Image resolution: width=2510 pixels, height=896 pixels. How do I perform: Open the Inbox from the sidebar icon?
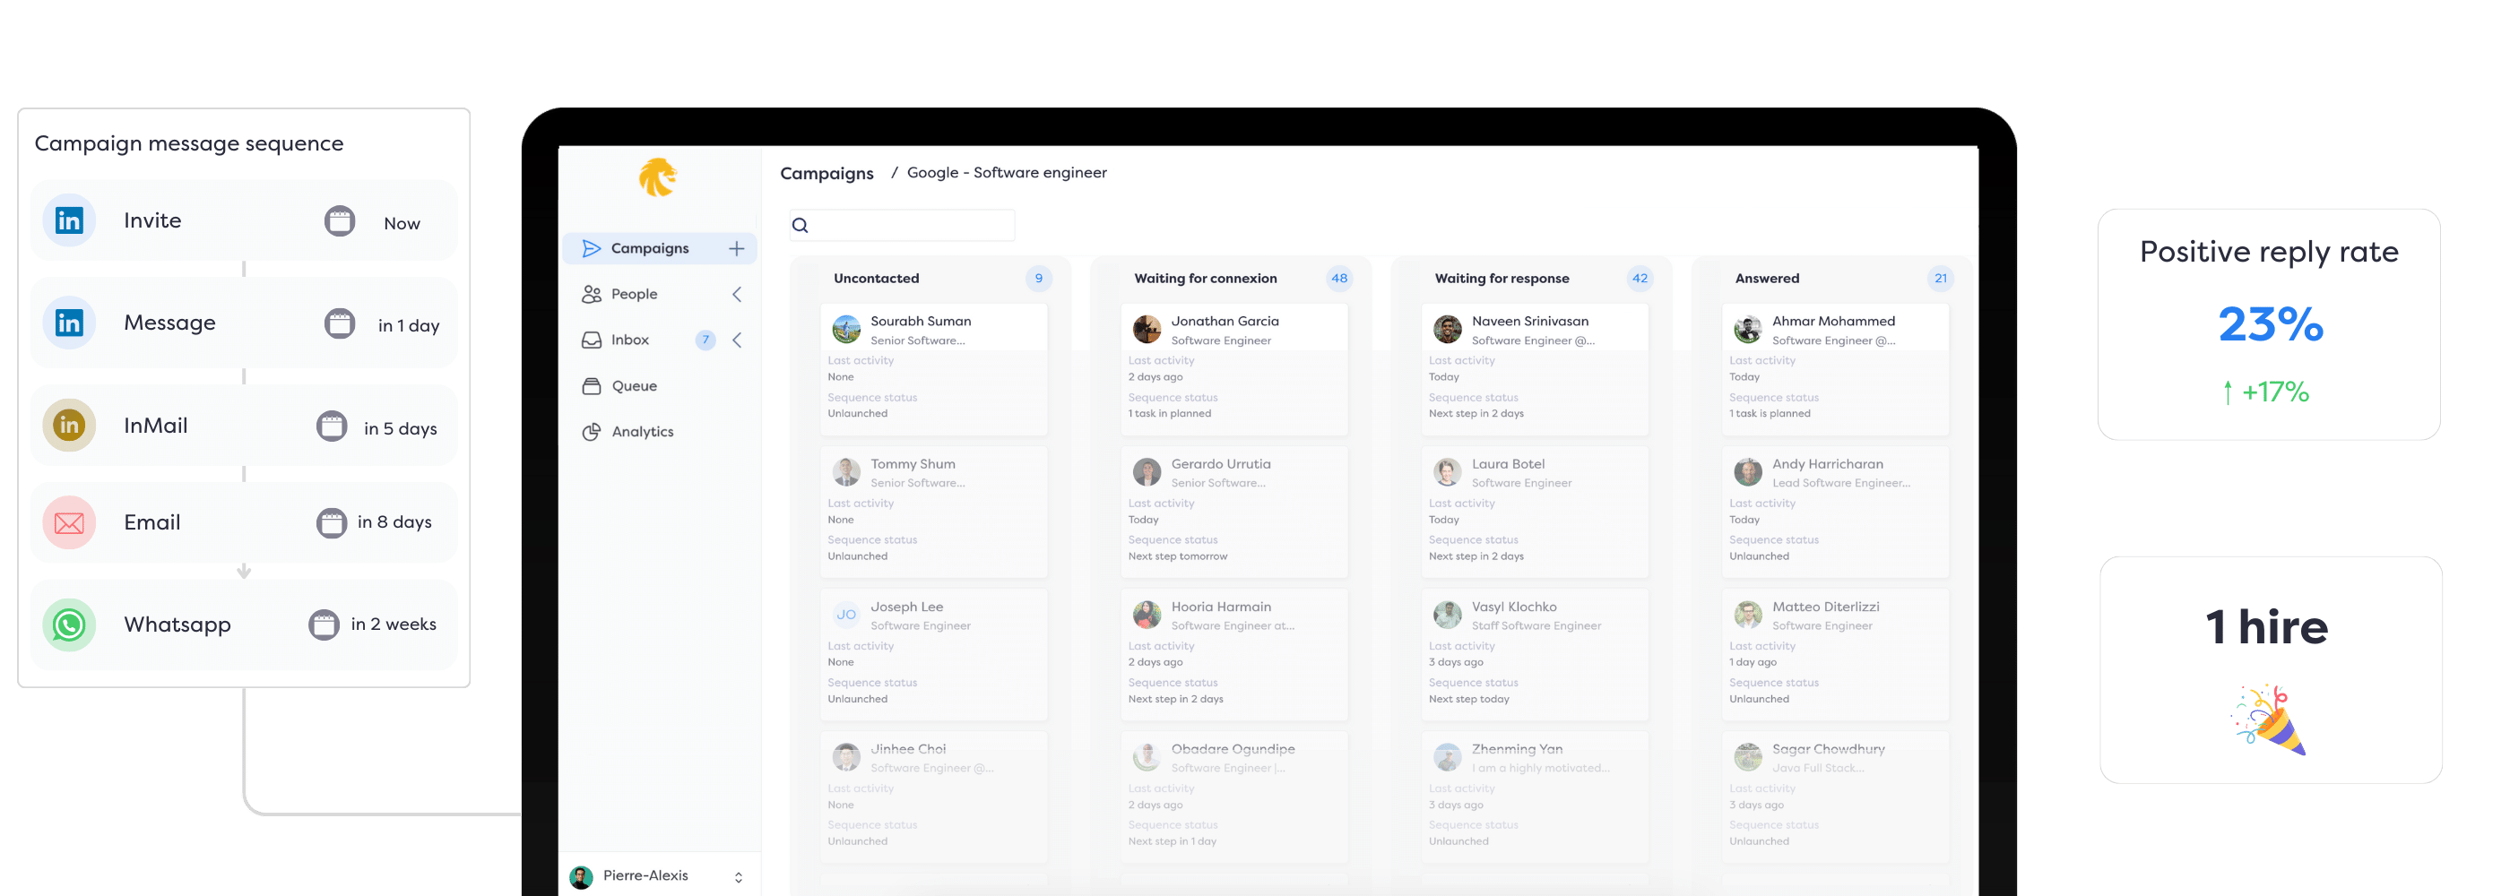click(x=593, y=339)
